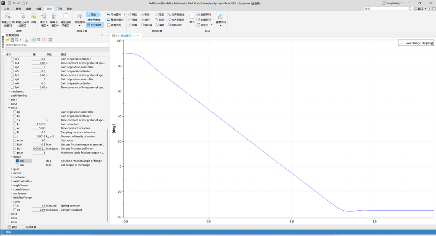Viewport: 436px width, 236px height.
Task: Apply 绝对值 absolute value operation
Action: (146, 25)
